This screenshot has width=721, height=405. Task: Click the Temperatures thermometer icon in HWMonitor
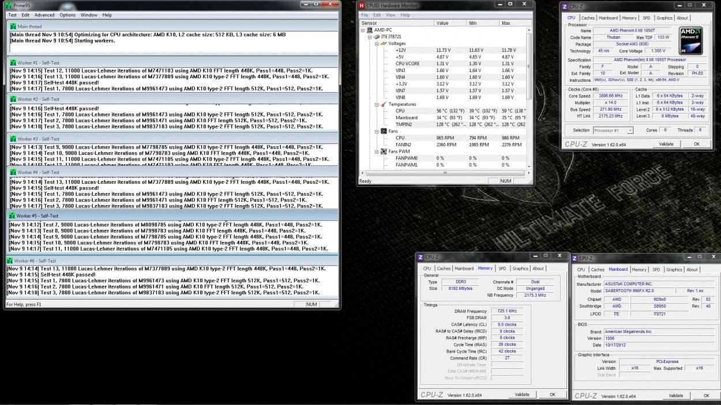tap(384, 104)
